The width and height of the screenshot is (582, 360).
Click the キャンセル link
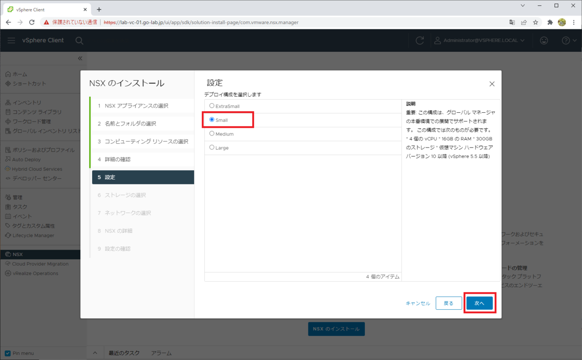(418, 303)
